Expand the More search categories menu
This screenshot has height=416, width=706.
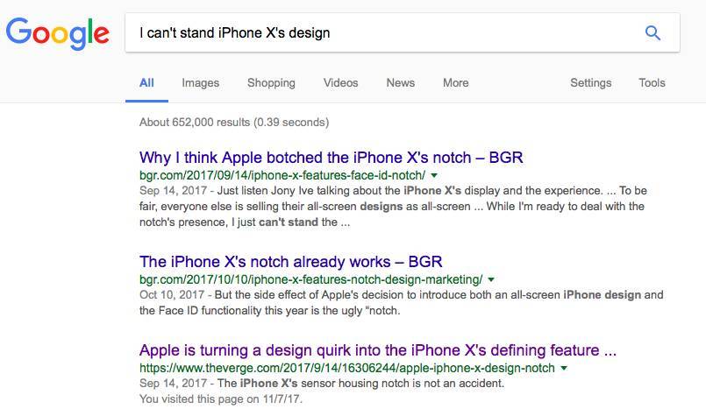click(x=455, y=83)
